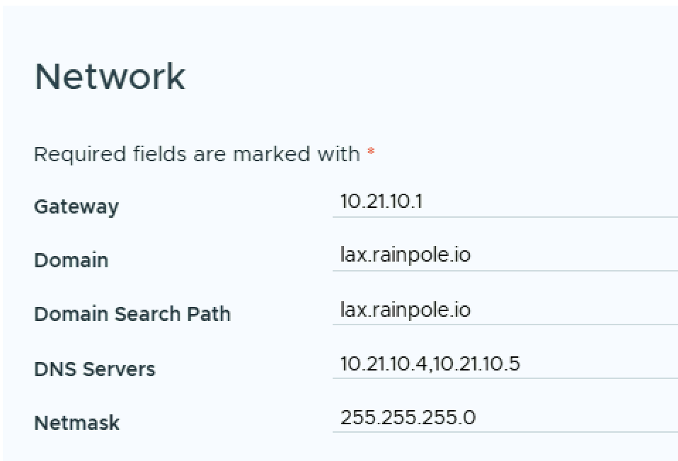The height and width of the screenshot is (461, 678).
Task: Click blank space right of Netmask value
Action: point(580,417)
